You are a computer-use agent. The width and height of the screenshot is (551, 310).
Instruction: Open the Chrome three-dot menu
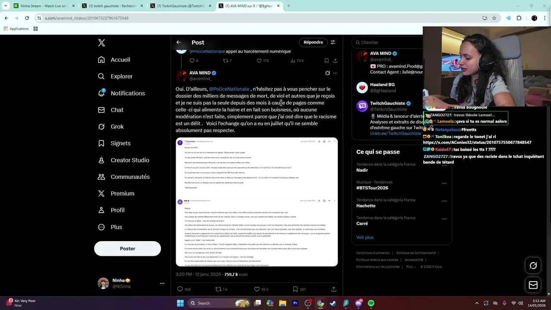point(545,18)
